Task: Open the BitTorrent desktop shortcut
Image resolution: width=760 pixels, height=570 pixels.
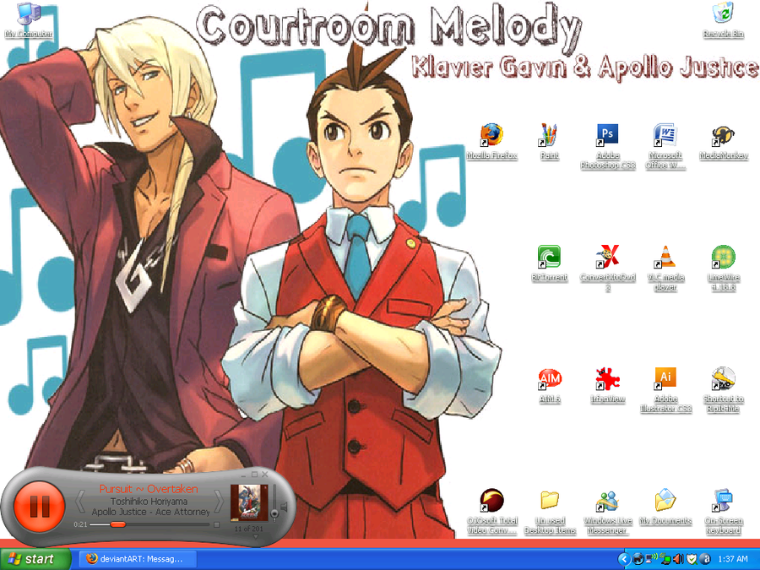Action: 549,263
